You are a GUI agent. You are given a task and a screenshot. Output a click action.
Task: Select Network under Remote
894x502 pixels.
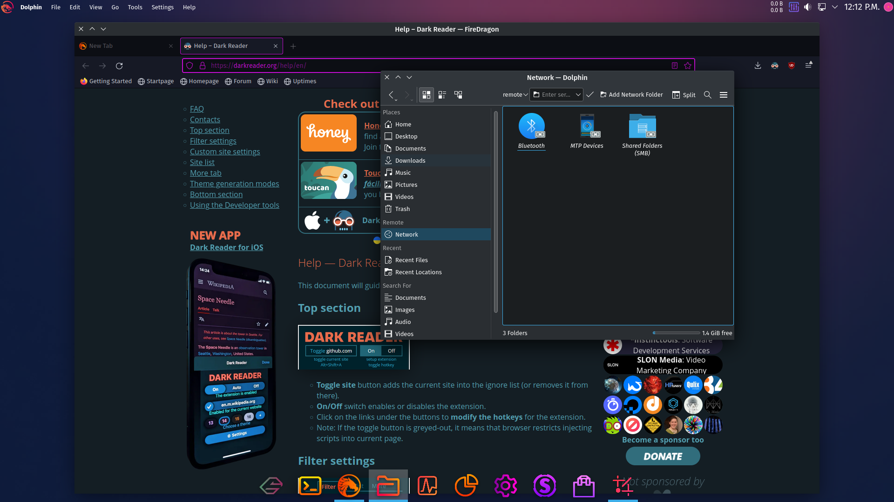click(x=436, y=235)
